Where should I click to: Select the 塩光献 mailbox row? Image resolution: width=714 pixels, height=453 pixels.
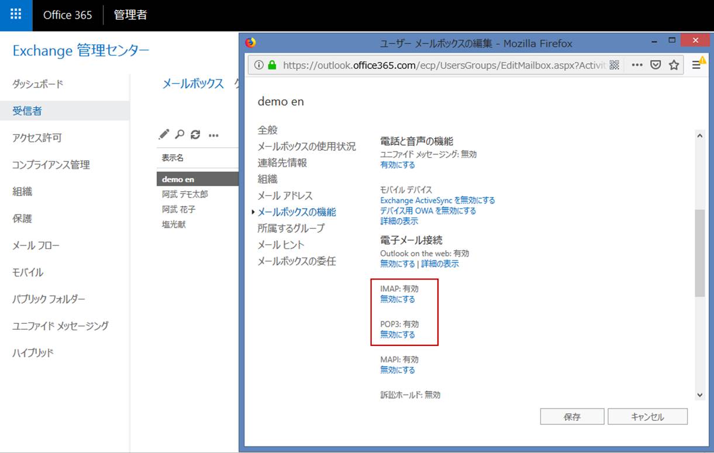point(198,224)
